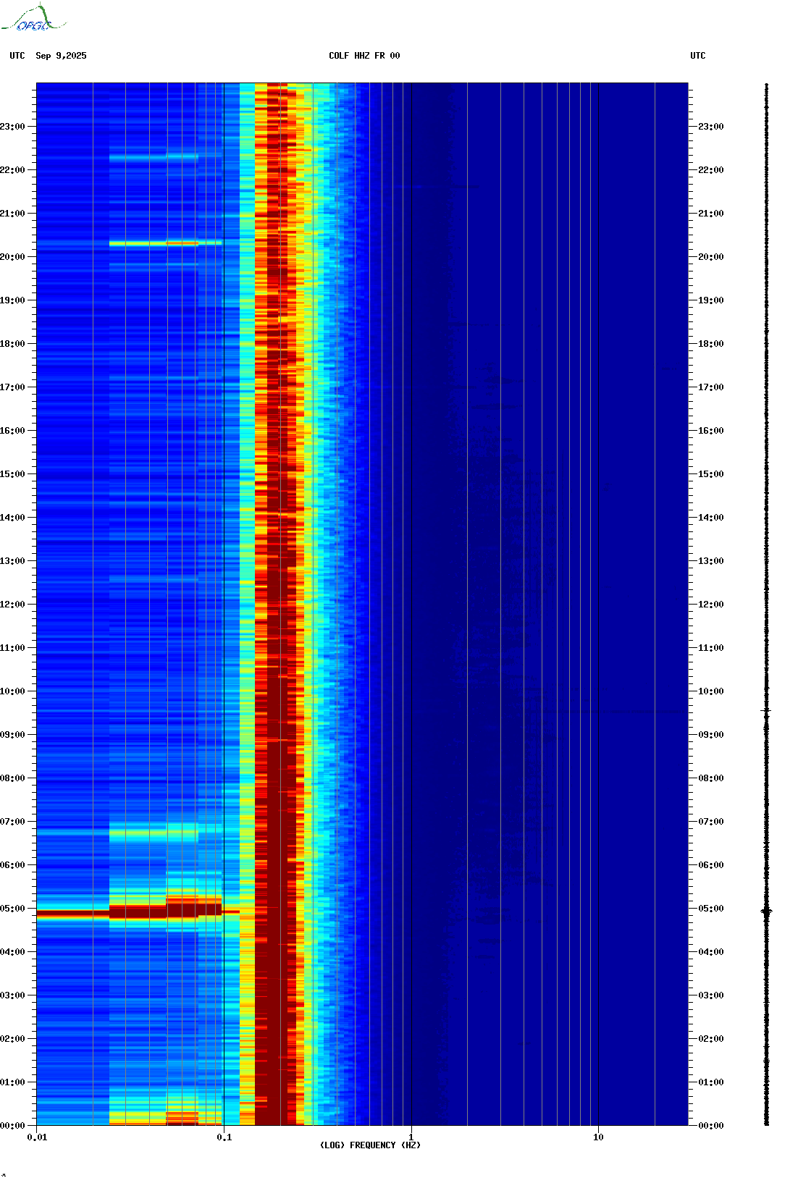Image resolution: width=798 pixels, height=1183 pixels.
Task: Click the '1' frequency axis label
Action: pos(411,1137)
